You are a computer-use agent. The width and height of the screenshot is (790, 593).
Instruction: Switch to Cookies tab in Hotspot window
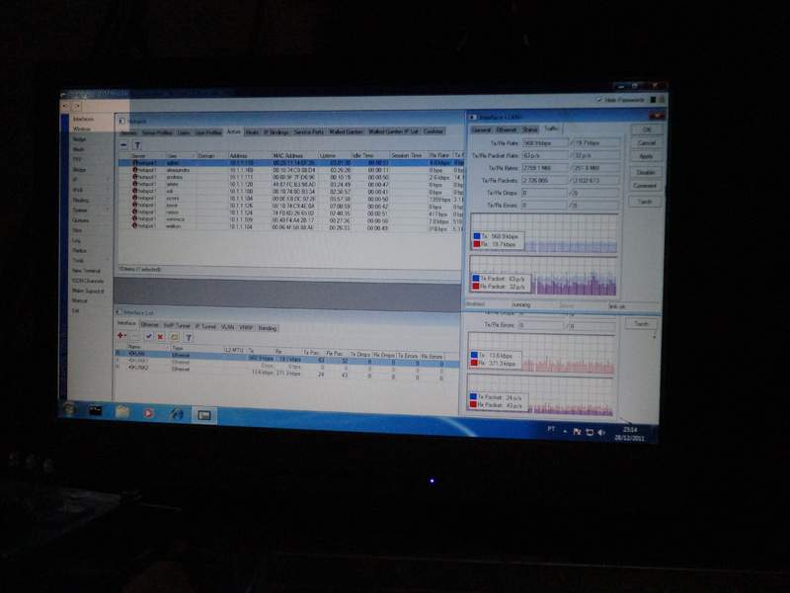(x=434, y=131)
